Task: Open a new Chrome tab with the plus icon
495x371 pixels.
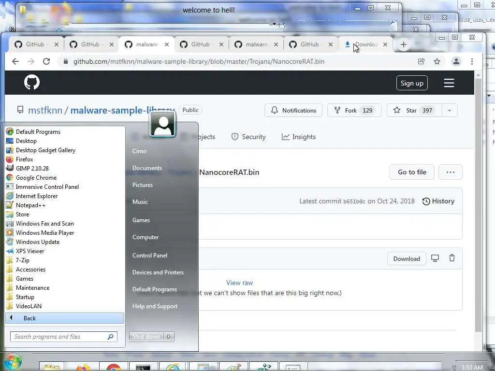Action: point(404,44)
